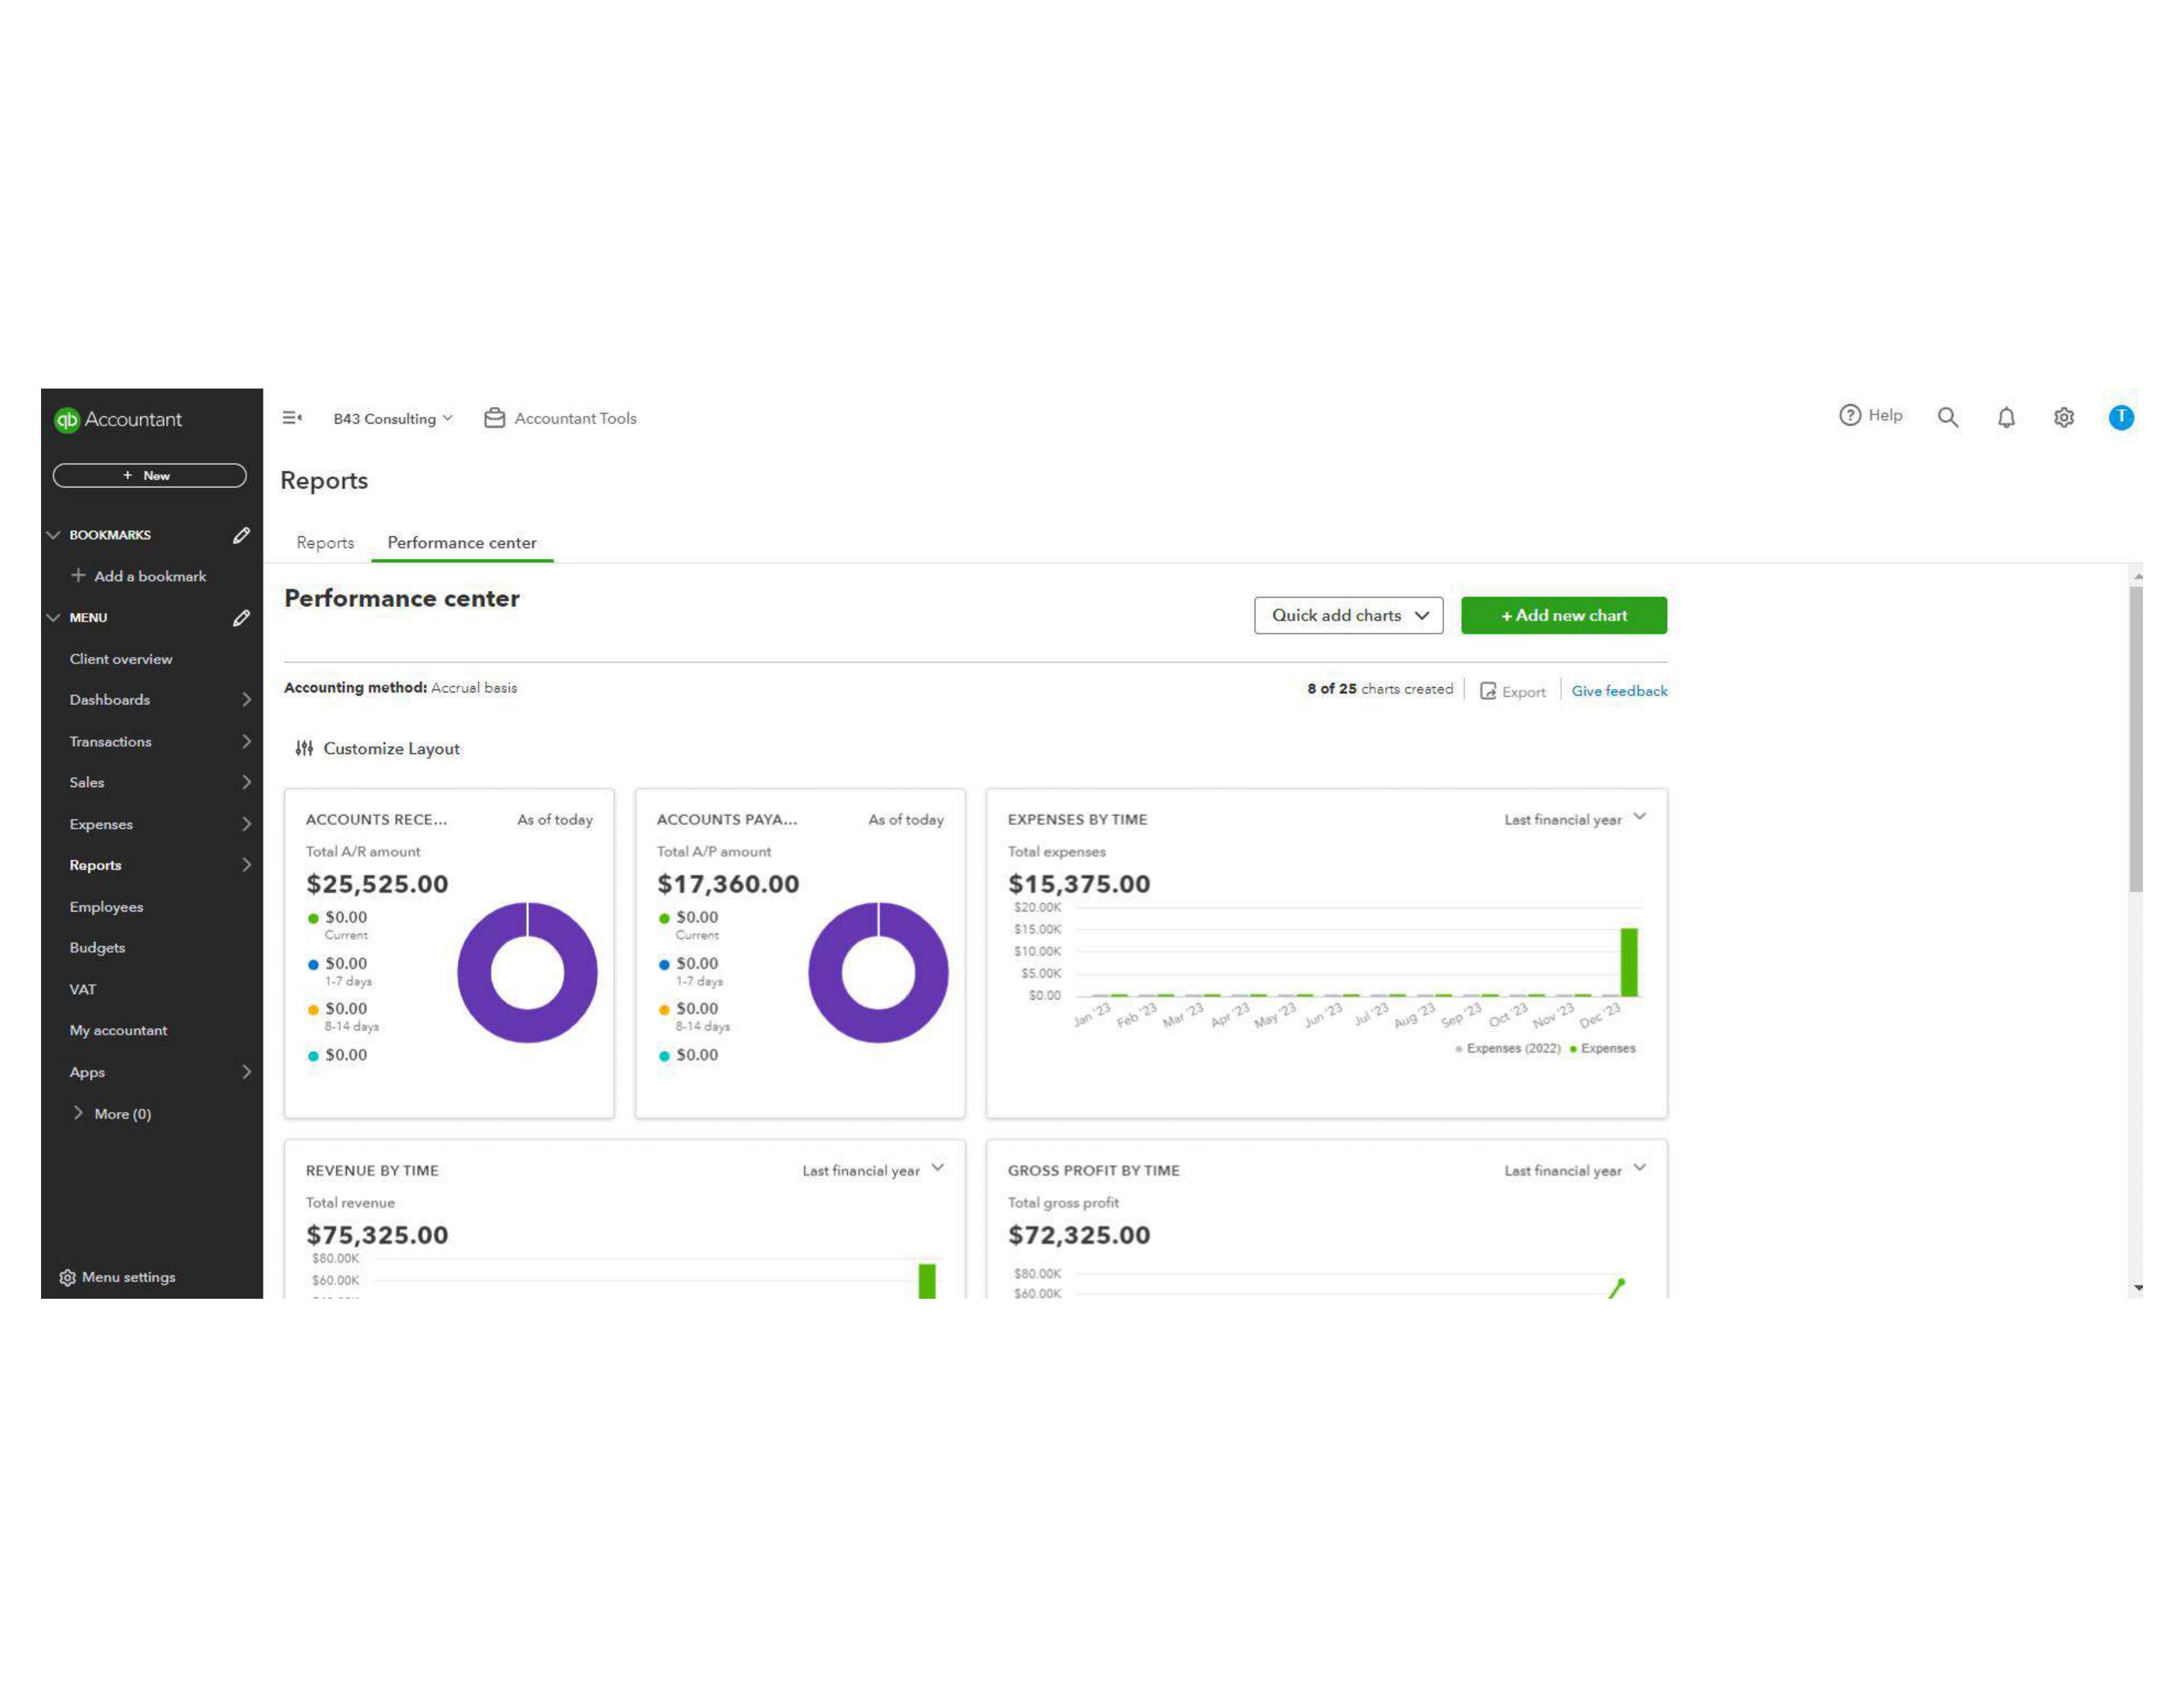Expand the Dashboards menu chevron

coord(246,700)
